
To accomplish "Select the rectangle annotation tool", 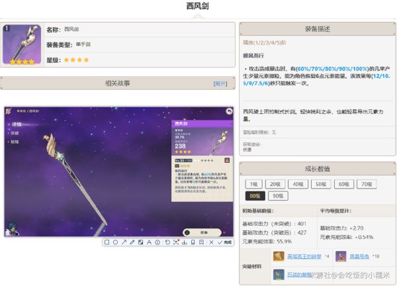I will tap(107, 242).
